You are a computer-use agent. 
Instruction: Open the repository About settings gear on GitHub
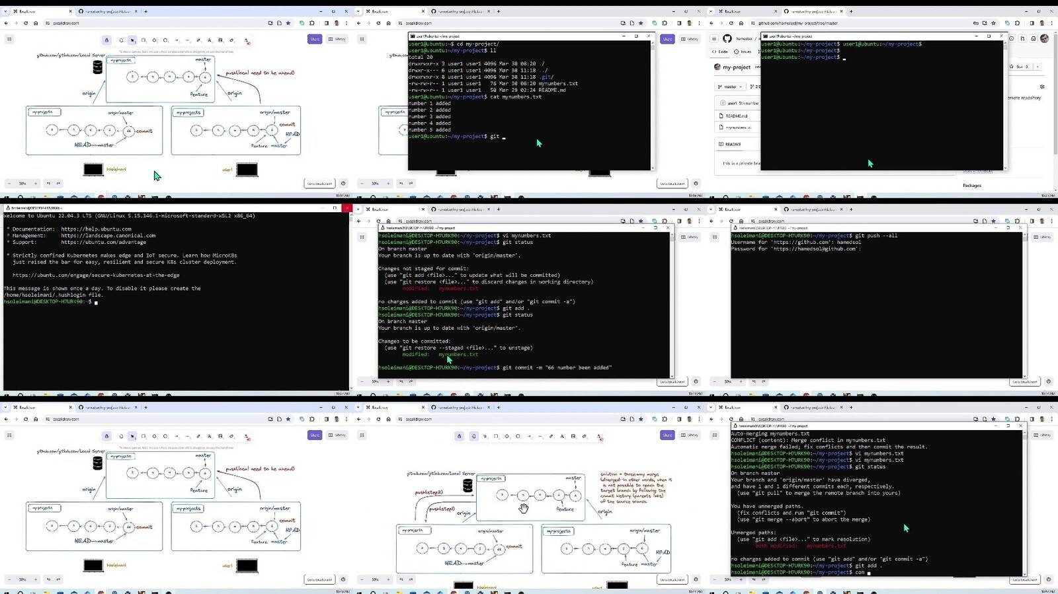coord(1043,87)
